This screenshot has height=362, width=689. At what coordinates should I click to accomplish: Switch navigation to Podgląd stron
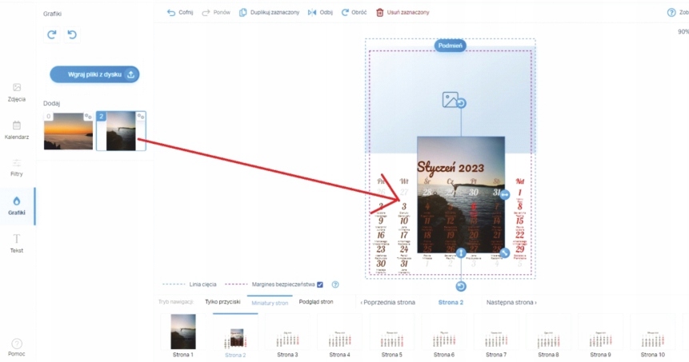coord(316,302)
